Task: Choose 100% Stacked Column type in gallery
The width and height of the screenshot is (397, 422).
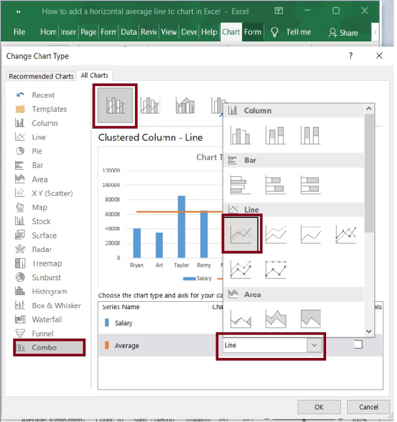Action: [x=311, y=136]
